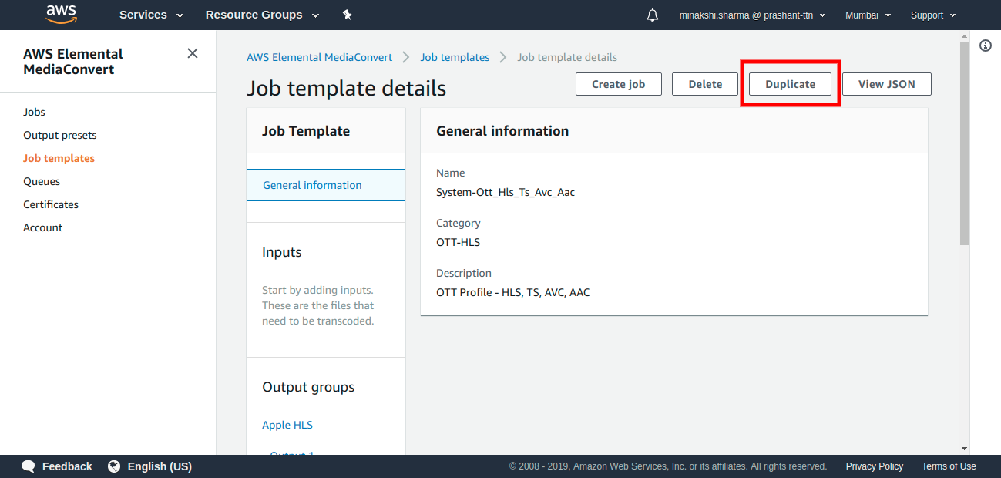Open the Apple HLS output group
Screen dimensions: 1001x478
[x=287, y=425]
